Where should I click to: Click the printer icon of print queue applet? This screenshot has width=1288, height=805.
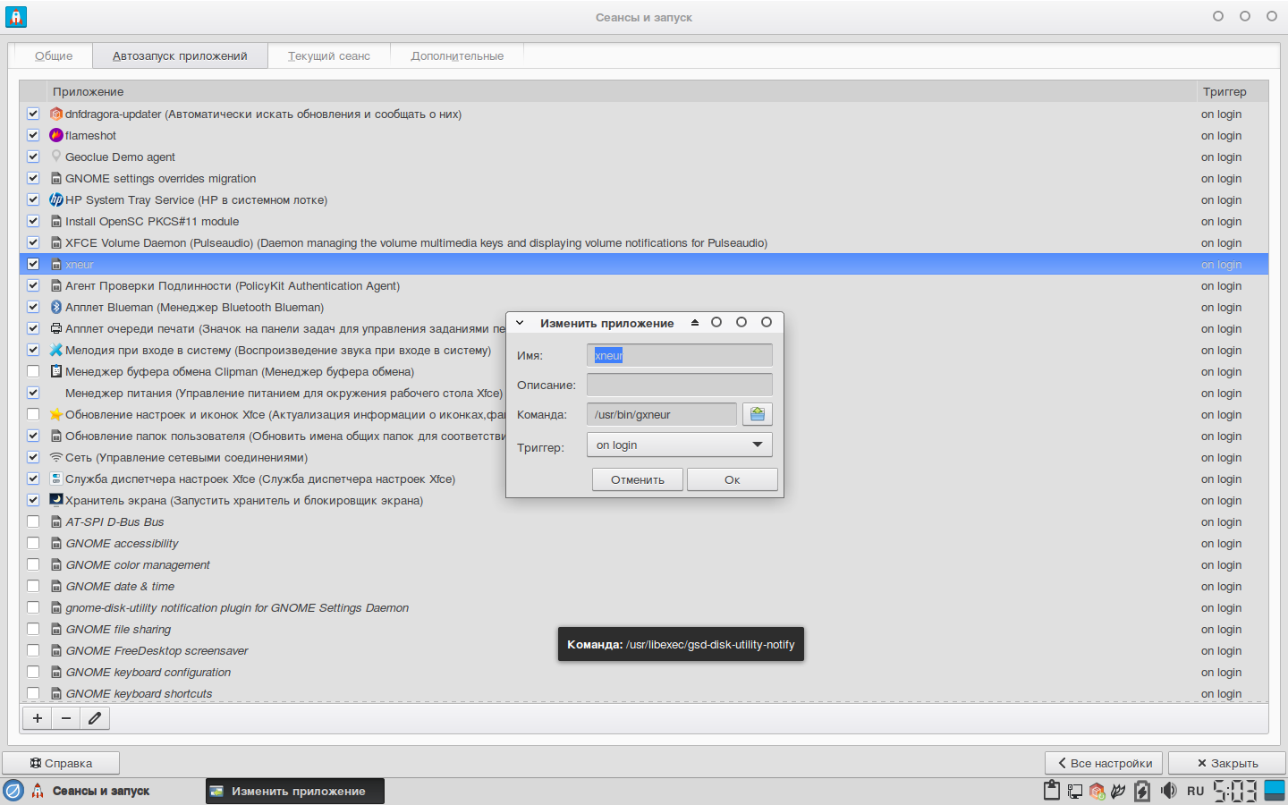click(x=56, y=329)
